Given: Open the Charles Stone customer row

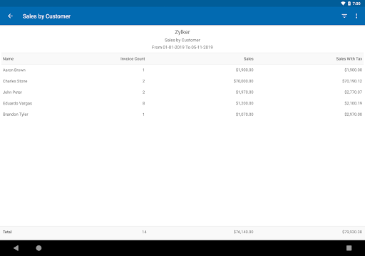Looking at the screenshot, I should click(182, 81).
